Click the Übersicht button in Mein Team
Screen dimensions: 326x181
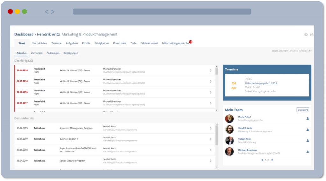coord(302,110)
